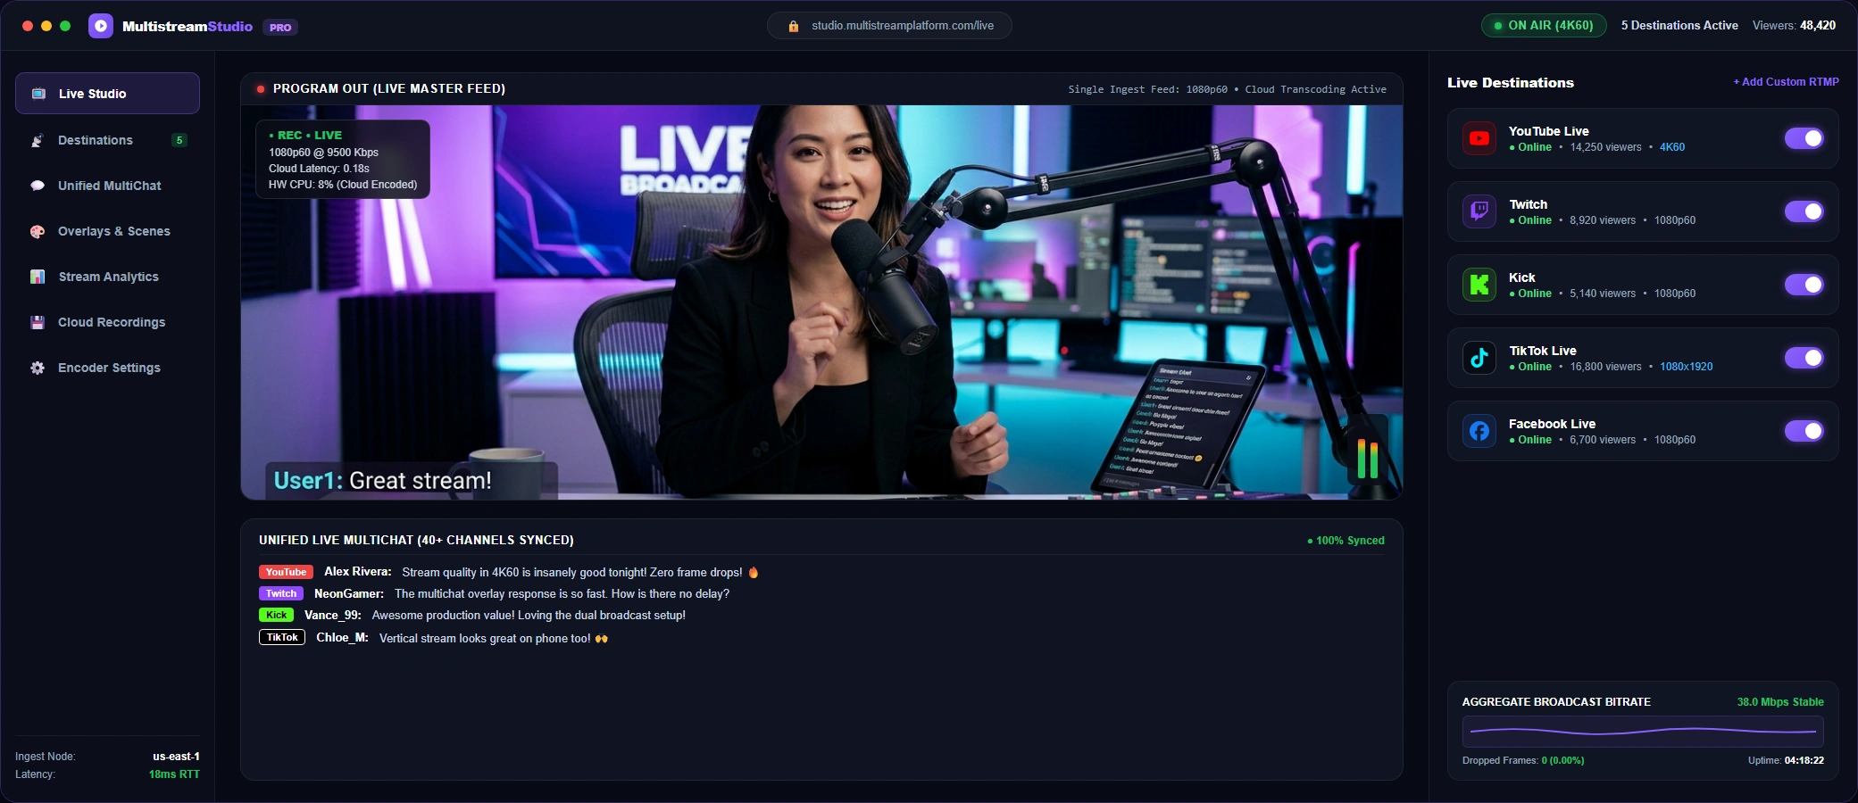Click the Facebook Live platform icon
Viewport: 1858px width, 803px height.
pyautogui.click(x=1479, y=431)
